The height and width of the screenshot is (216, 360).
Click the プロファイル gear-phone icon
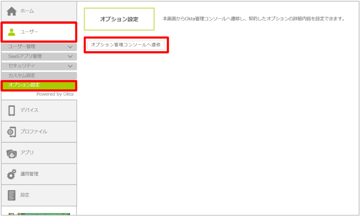point(12,132)
